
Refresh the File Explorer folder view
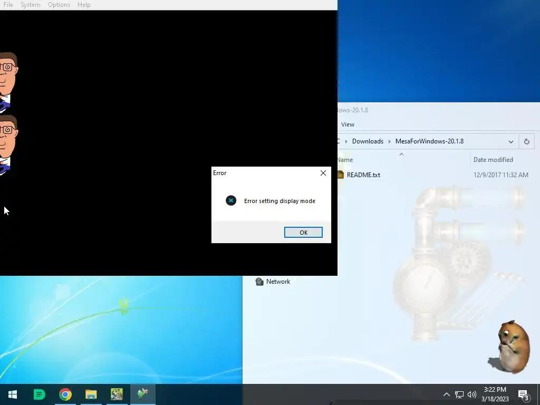527,141
